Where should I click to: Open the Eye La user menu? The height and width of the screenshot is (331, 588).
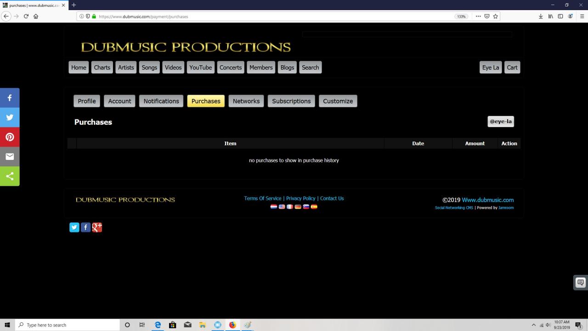pyautogui.click(x=491, y=68)
